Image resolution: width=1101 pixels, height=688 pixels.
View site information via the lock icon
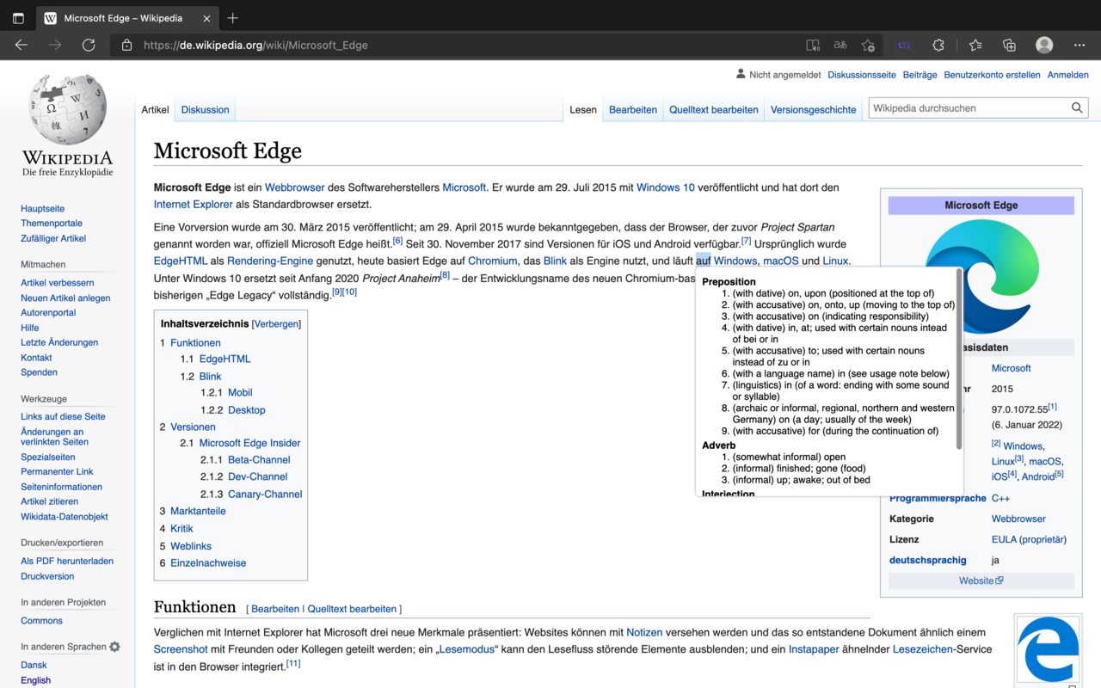click(x=126, y=45)
